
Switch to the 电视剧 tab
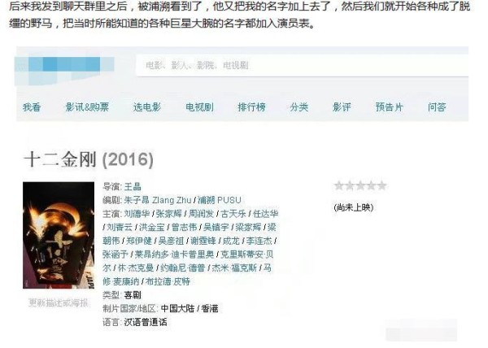pos(199,107)
